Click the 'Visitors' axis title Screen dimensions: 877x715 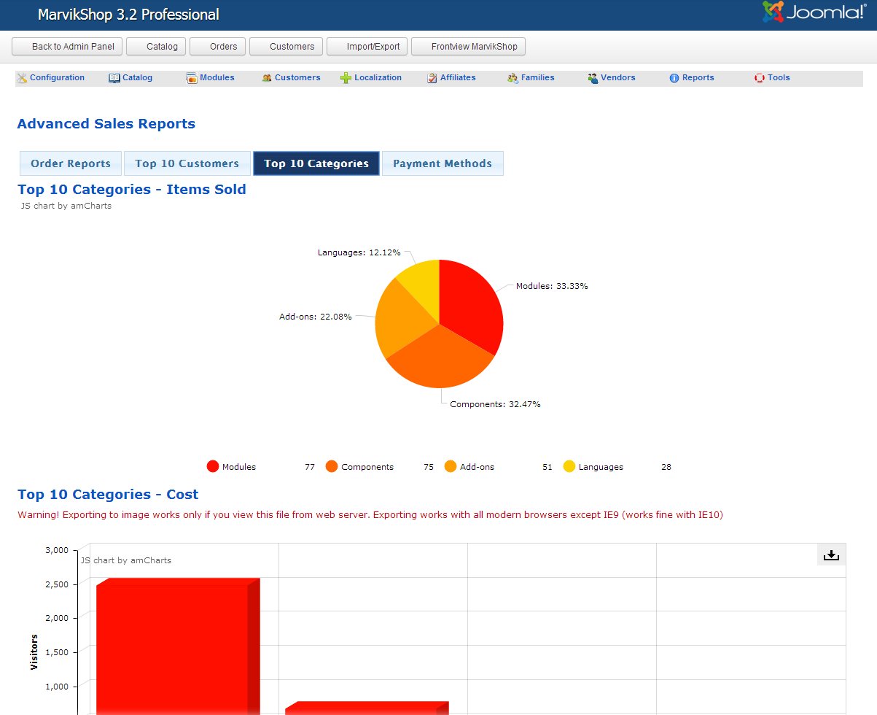tap(34, 652)
